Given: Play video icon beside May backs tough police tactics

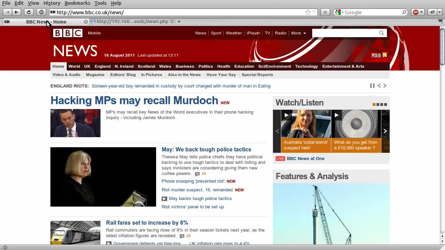Looking at the screenshot, I should pyautogui.click(x=164, y=199).
